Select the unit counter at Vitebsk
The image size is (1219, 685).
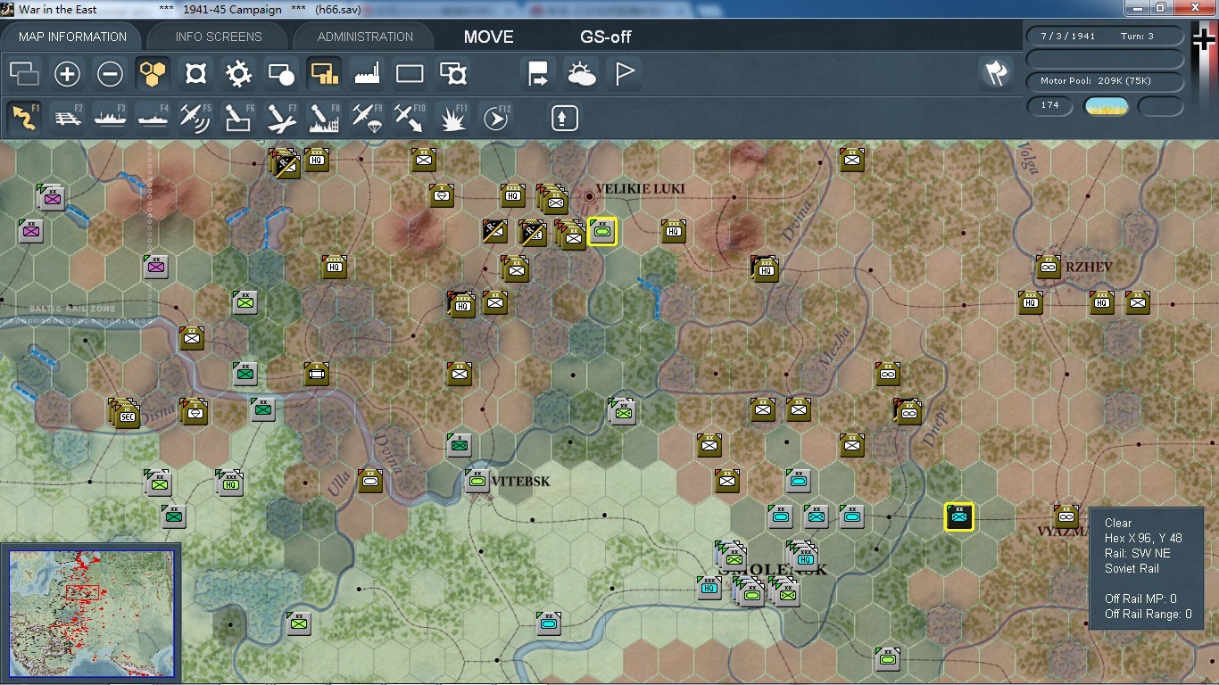pos(477,481)
